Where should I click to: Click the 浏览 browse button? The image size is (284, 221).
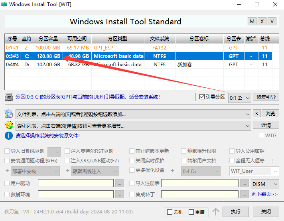point(270,114)
